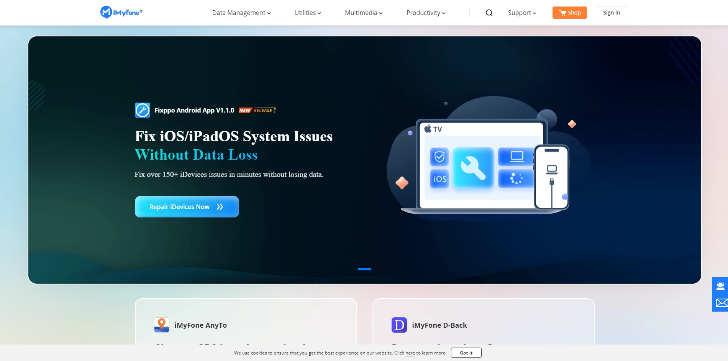Click the Fixppo Android App V1.1.0 text

194,110
